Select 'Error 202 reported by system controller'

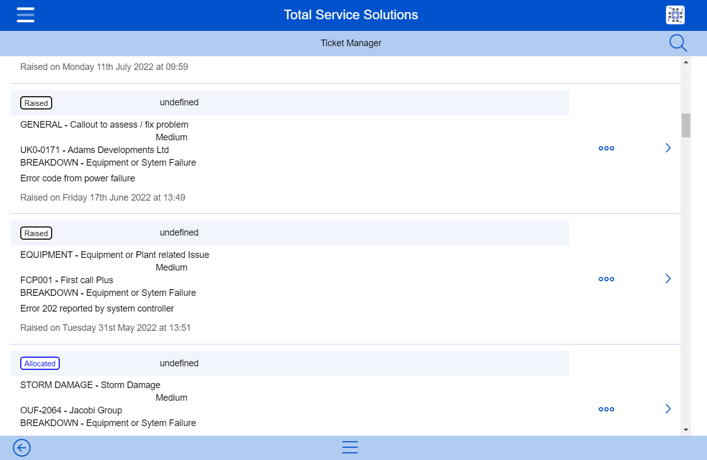[x=97, y=309]
